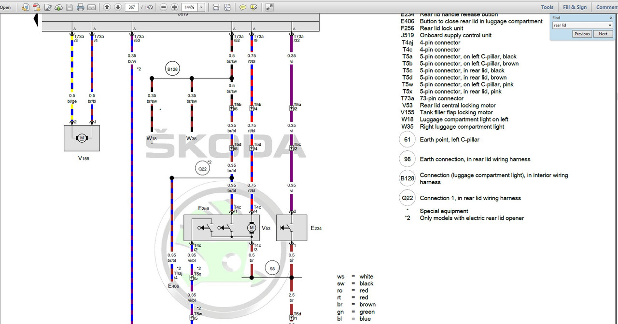618x324 pixels.
Task: Click the Print icon
Action: (81, 7)
